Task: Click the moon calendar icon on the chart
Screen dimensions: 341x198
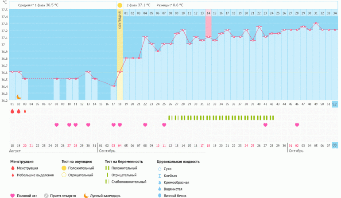Action: (x=19, y=97)
